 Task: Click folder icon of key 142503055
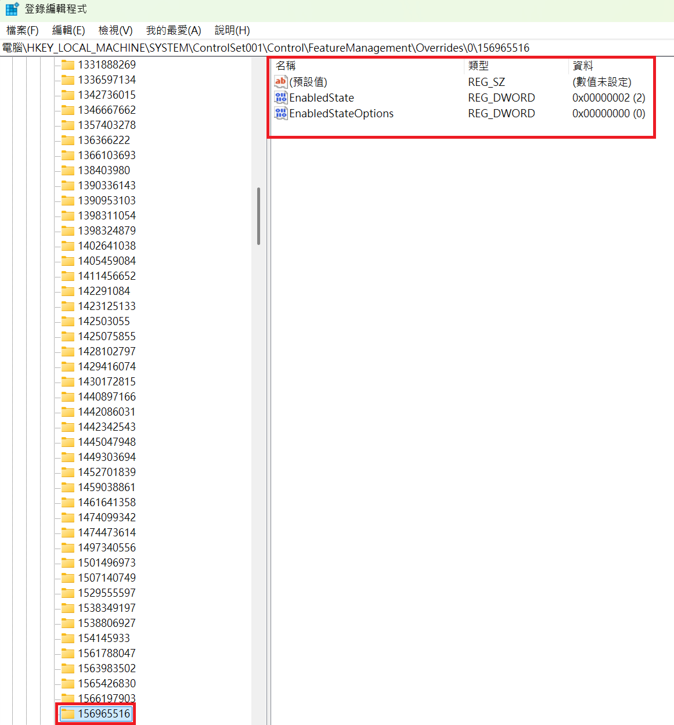tap(68, 321)
